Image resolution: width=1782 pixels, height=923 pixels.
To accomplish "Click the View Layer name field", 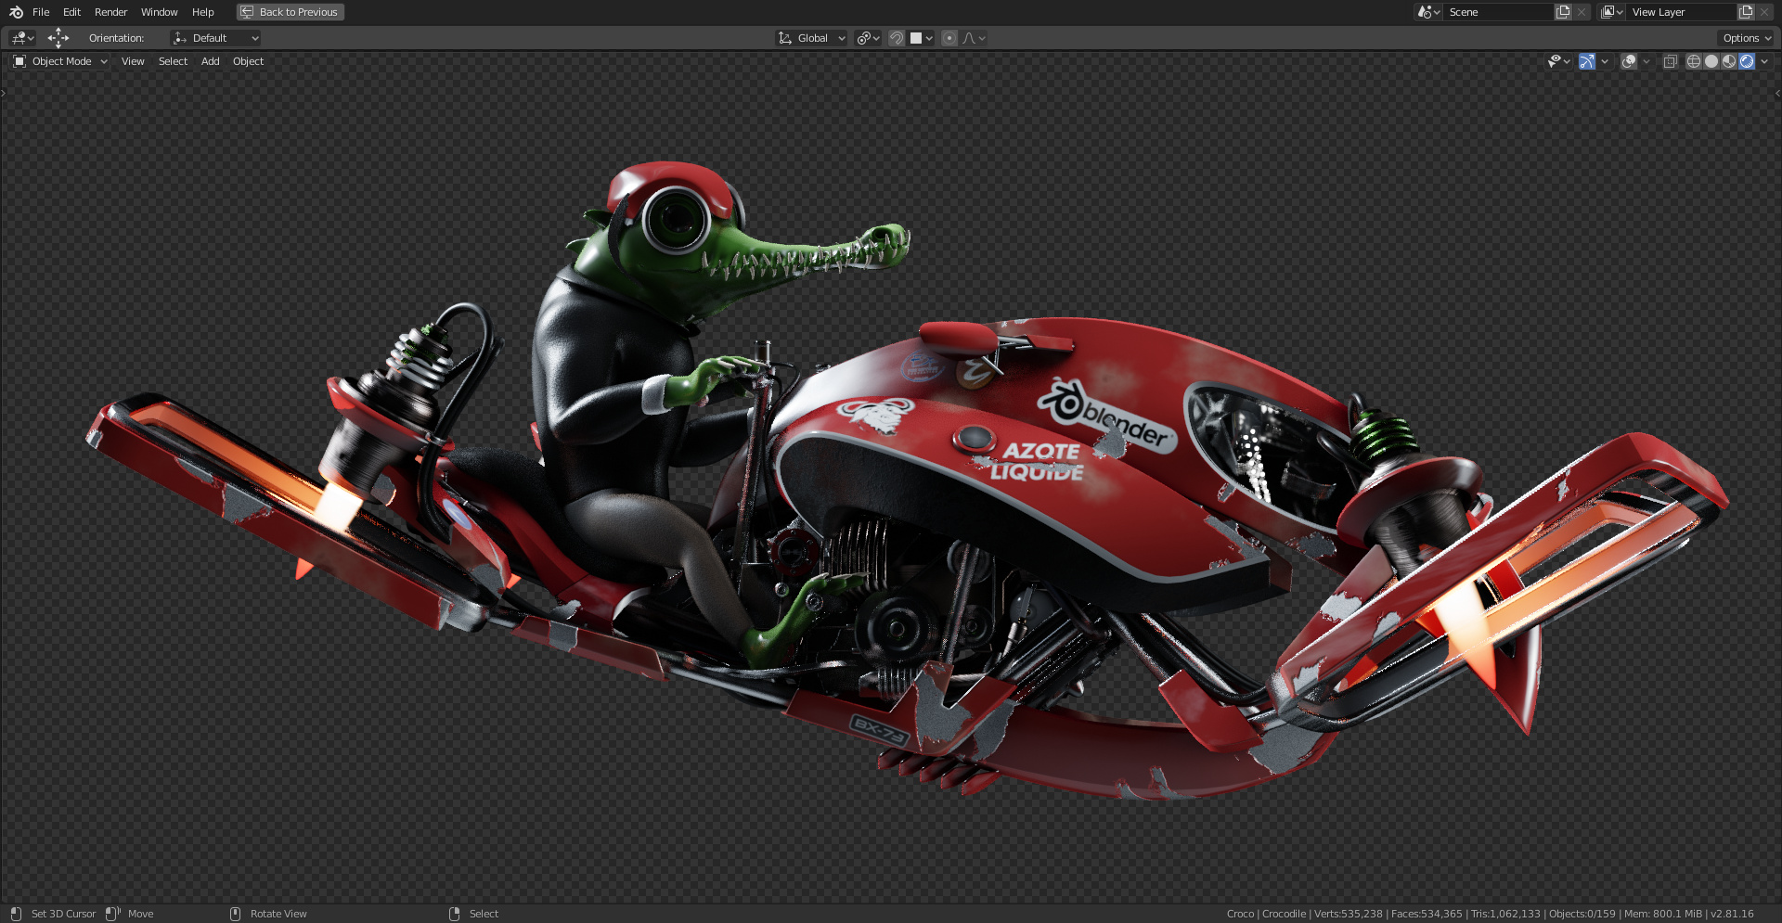I will pyautogui.click(x=1681, y=12).
